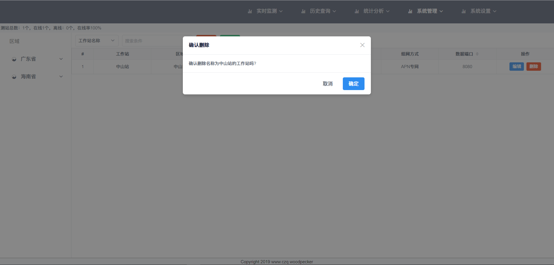Select the 海南省 region item
Viewport: 554px width, 265px height.
tap(36, 76)
